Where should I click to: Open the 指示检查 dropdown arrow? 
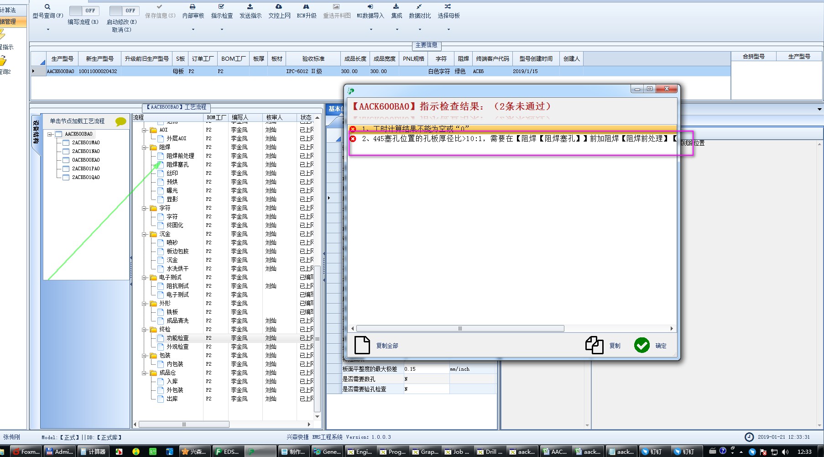(x=222, y=30)
